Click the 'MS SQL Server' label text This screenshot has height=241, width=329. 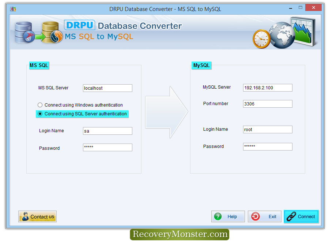[53, 88]
